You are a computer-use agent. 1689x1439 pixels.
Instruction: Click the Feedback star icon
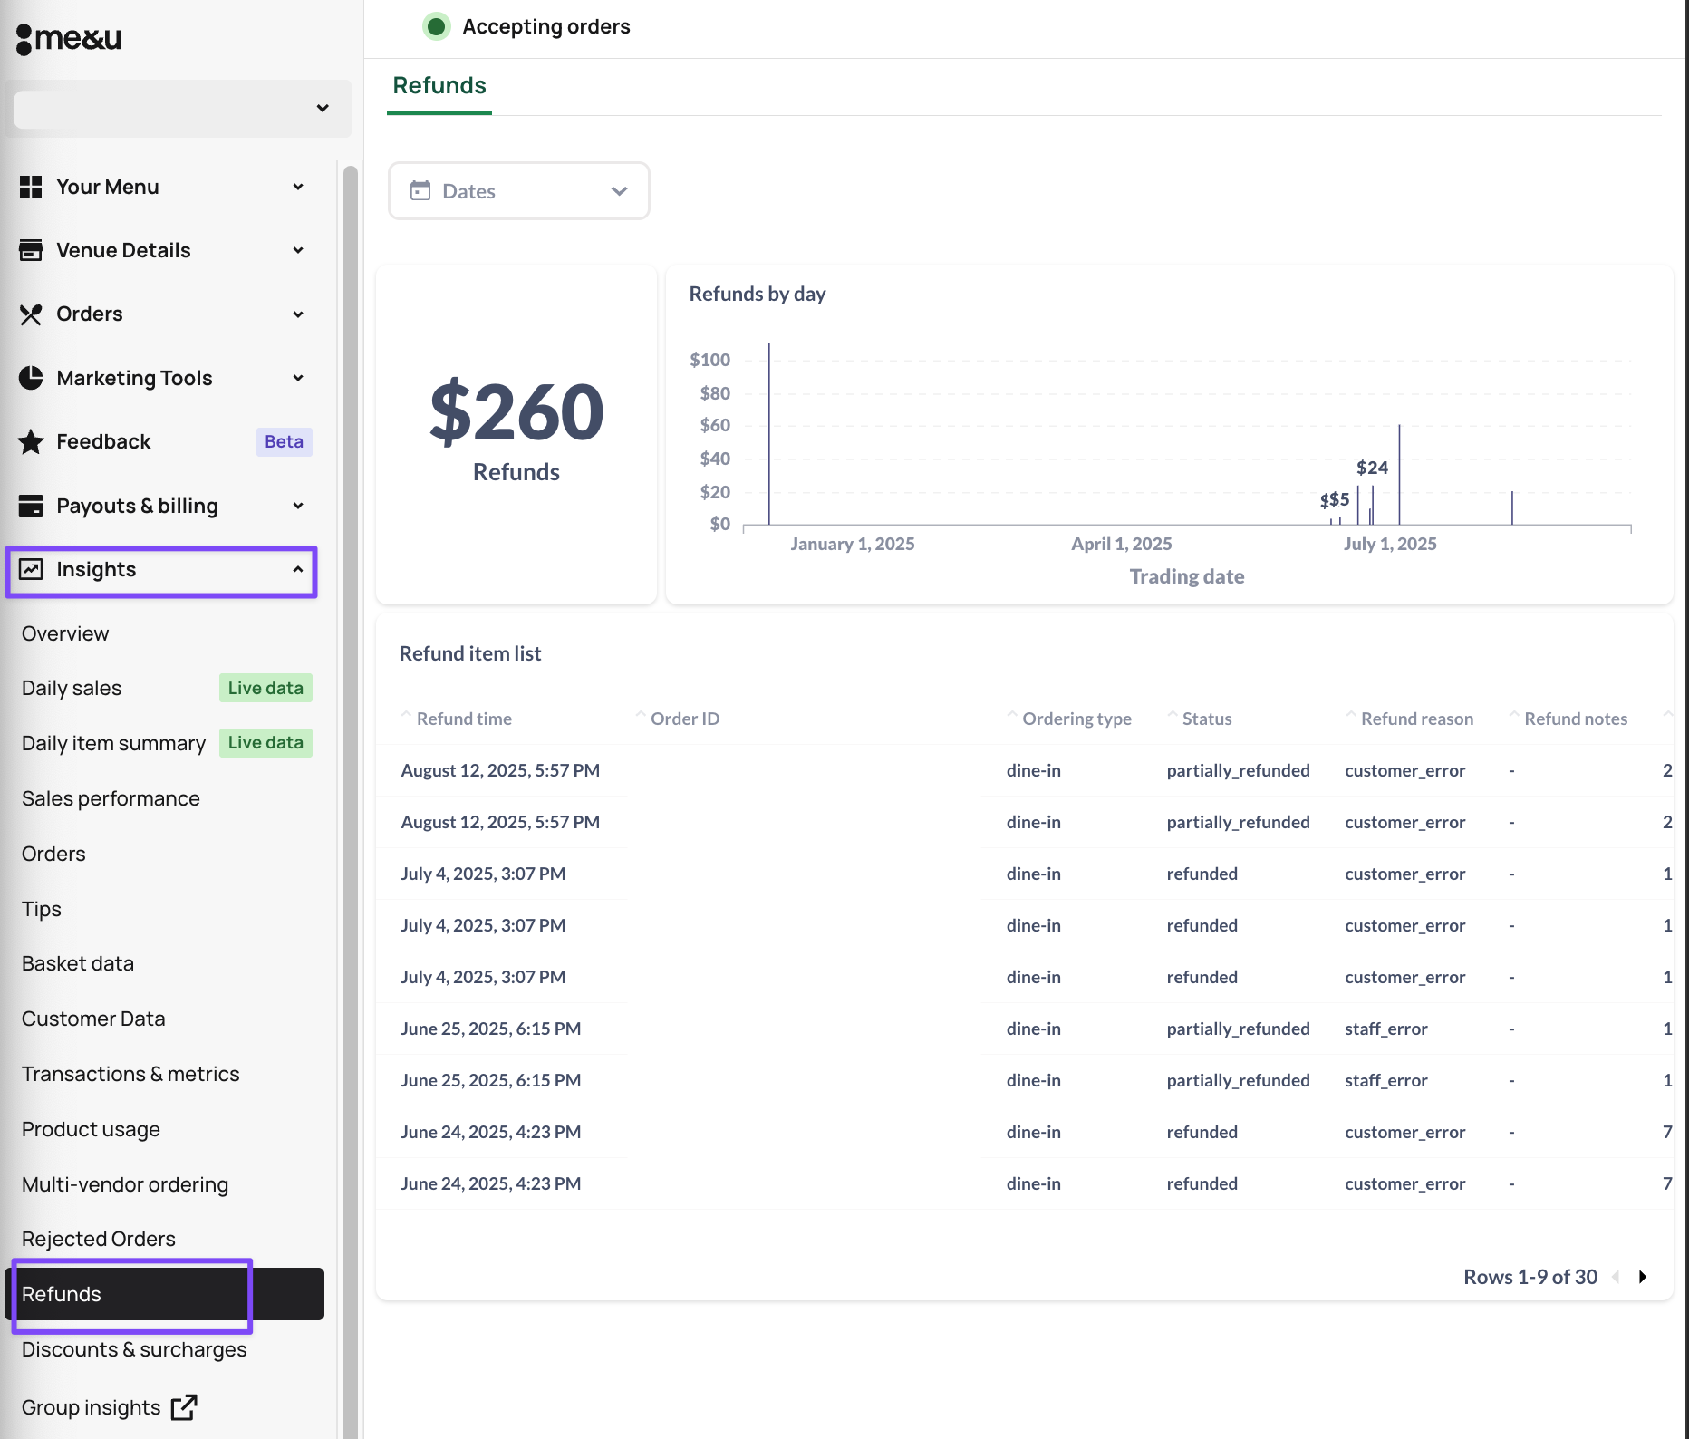31,441
